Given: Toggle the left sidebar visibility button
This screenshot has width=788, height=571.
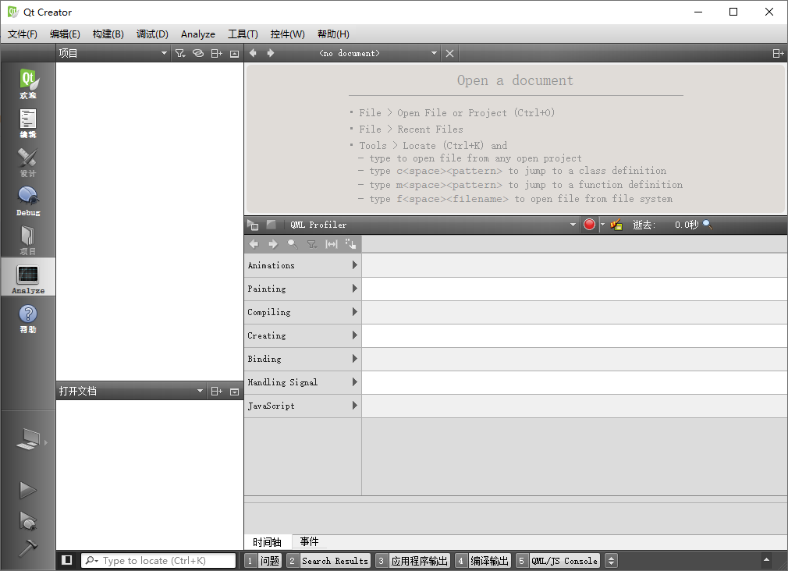Looking at the screenshot, I should point(67,560).
